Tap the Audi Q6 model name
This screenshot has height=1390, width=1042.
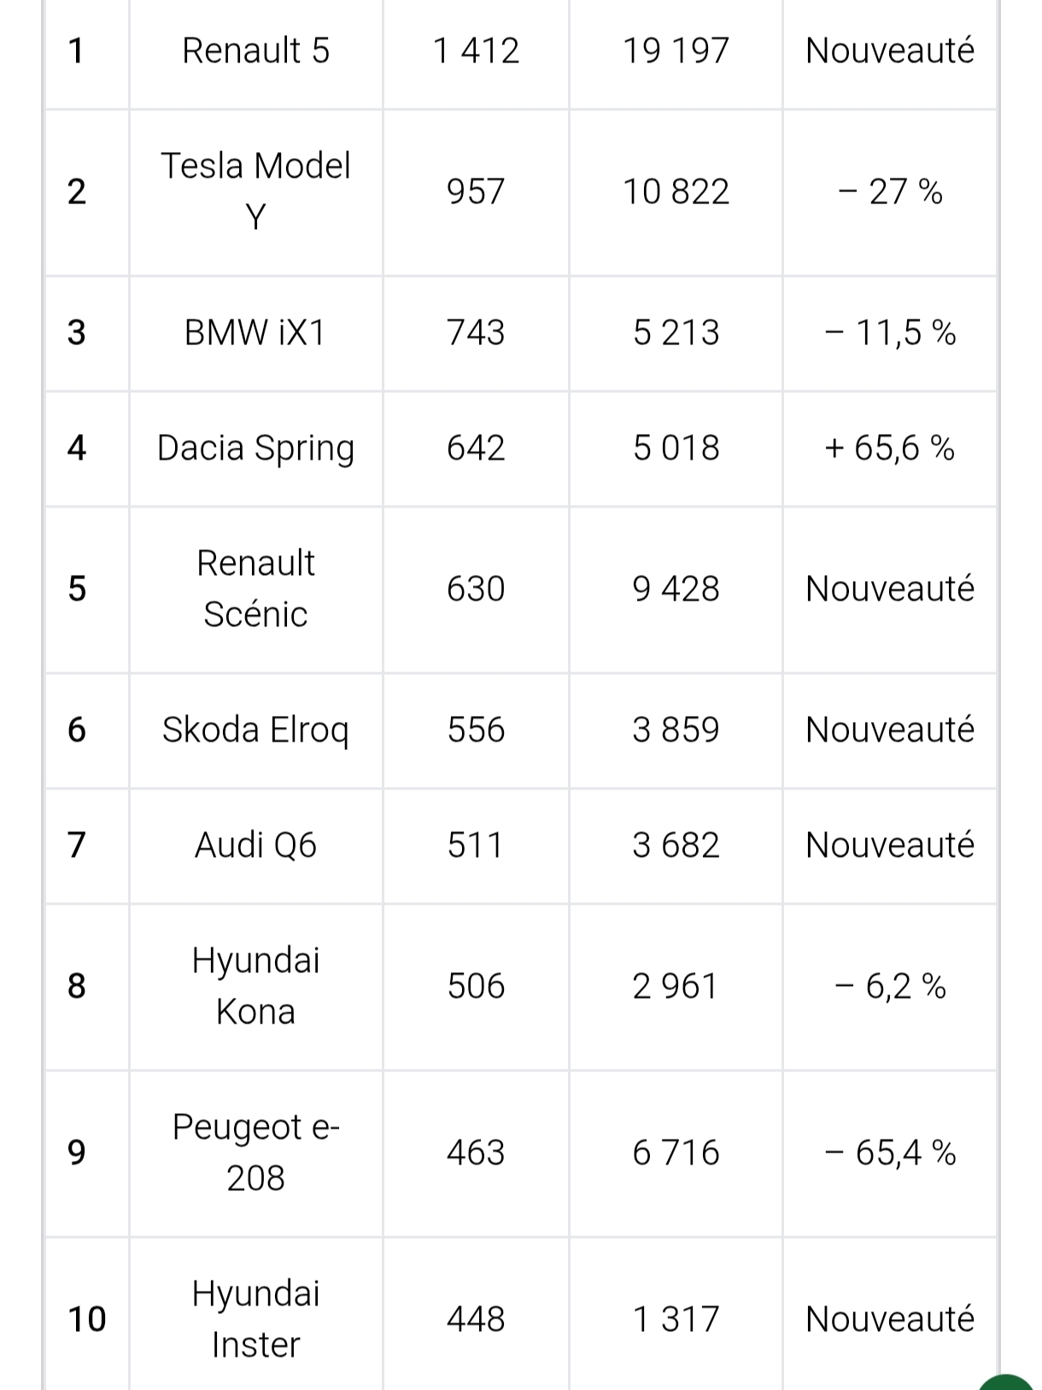[x=255, y=845]
